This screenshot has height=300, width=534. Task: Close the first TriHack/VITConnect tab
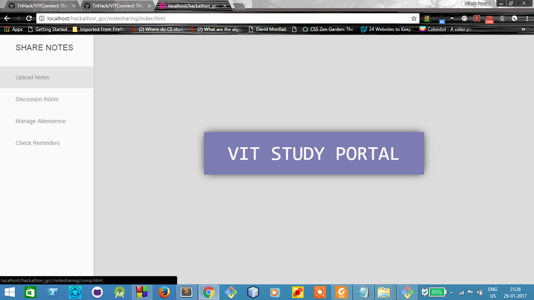(x=73, y=6)
